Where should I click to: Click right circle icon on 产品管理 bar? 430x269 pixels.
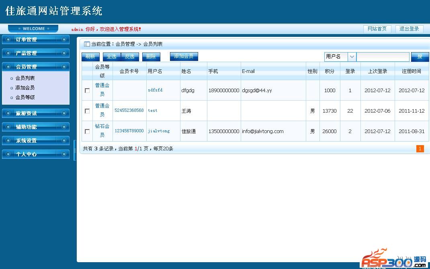(64, 53)
